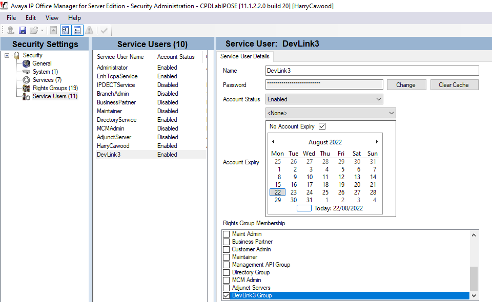Select Services (7) tree item
This screenshot has width=492, height=302.
point(47,80)
